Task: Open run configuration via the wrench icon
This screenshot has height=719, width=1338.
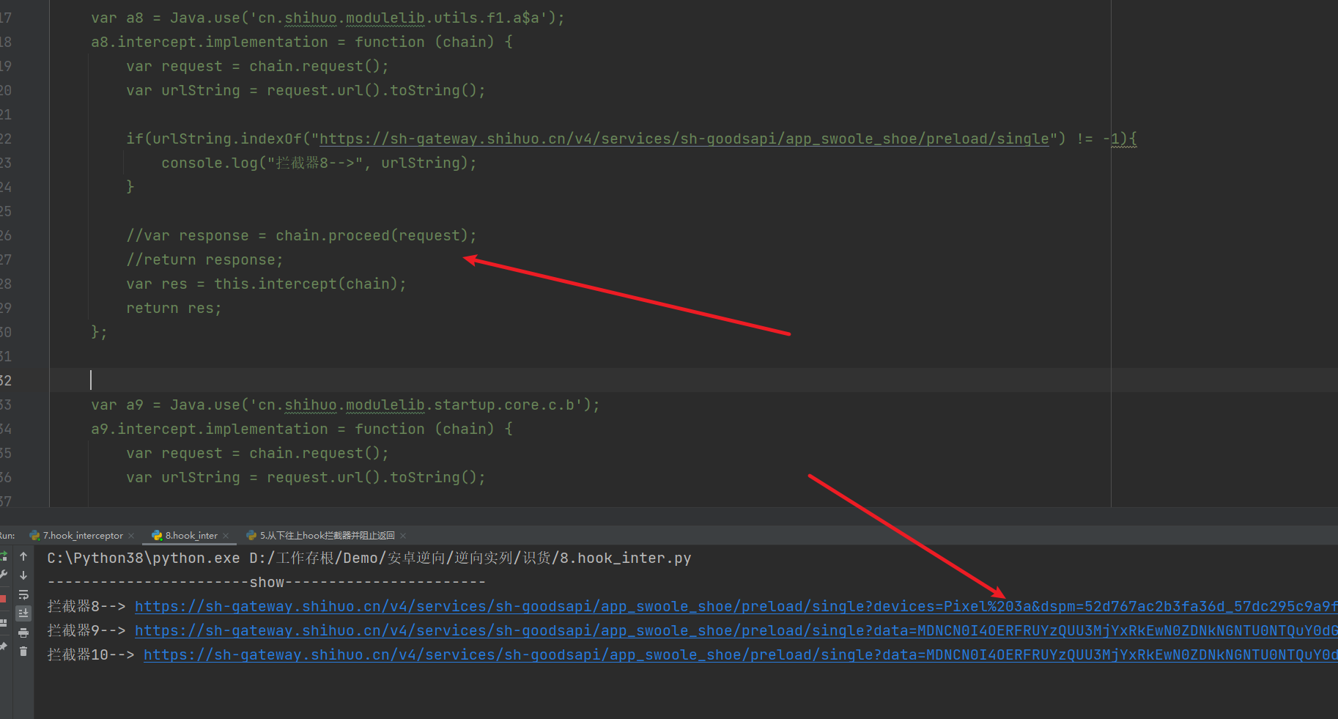Action: pyautogui.click(x=3, y=575)
